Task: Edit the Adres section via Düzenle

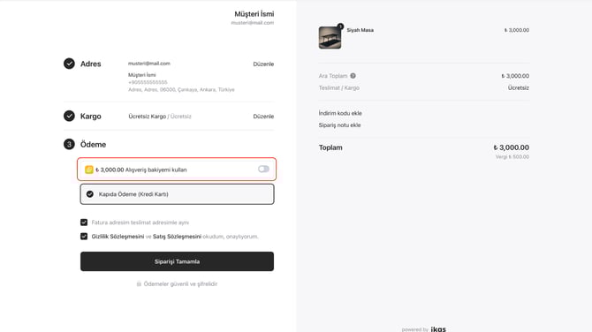Action: point(263,64)
